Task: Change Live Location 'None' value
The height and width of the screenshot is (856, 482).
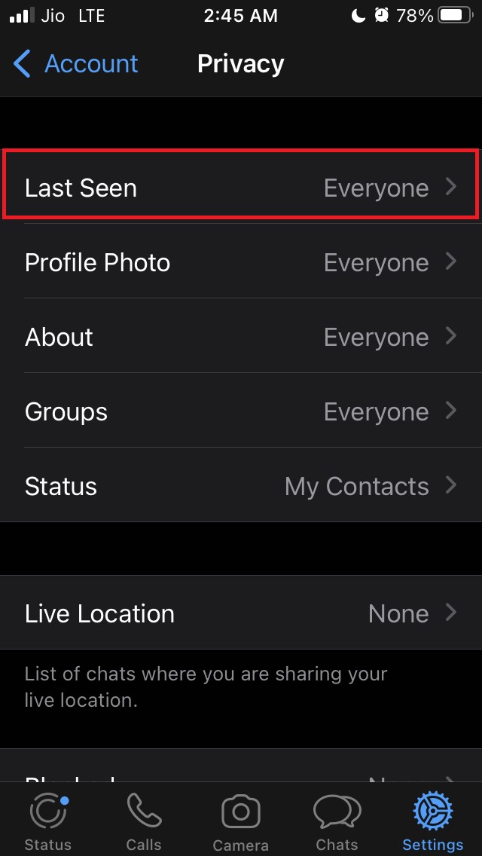Action: 398,613
